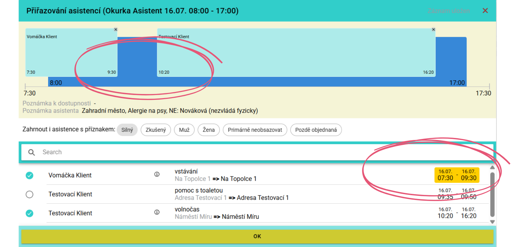
Task: Click the list scrollbar thumb
Action: coord(492,194)
